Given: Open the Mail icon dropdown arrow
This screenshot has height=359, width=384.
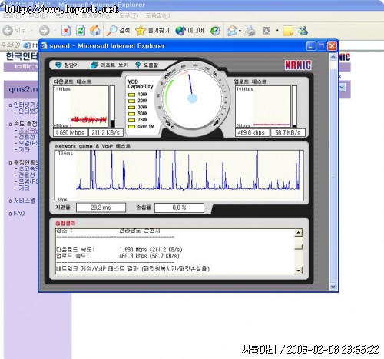Looking at the screenshot, I should (240, 31).
